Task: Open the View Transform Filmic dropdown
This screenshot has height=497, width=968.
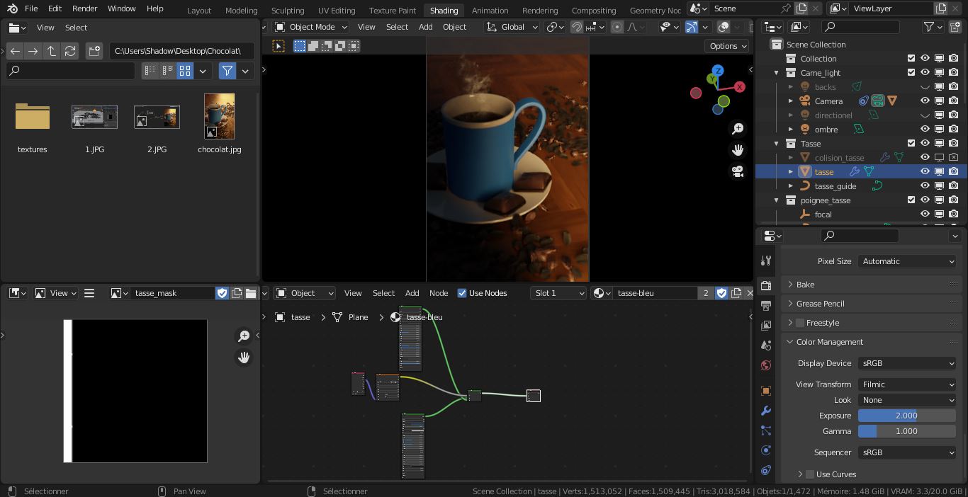Action: (907, 384)
